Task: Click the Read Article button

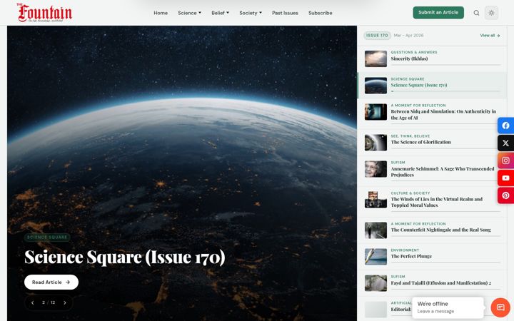Action: click(x=51, y=282)
